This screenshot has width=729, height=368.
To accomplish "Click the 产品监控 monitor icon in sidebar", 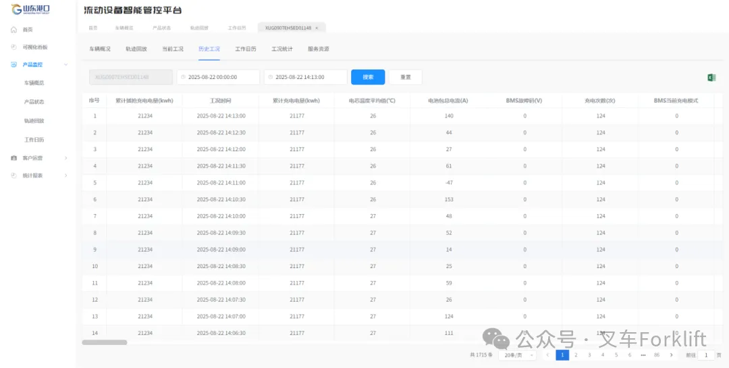I will (x=14, y=65).
